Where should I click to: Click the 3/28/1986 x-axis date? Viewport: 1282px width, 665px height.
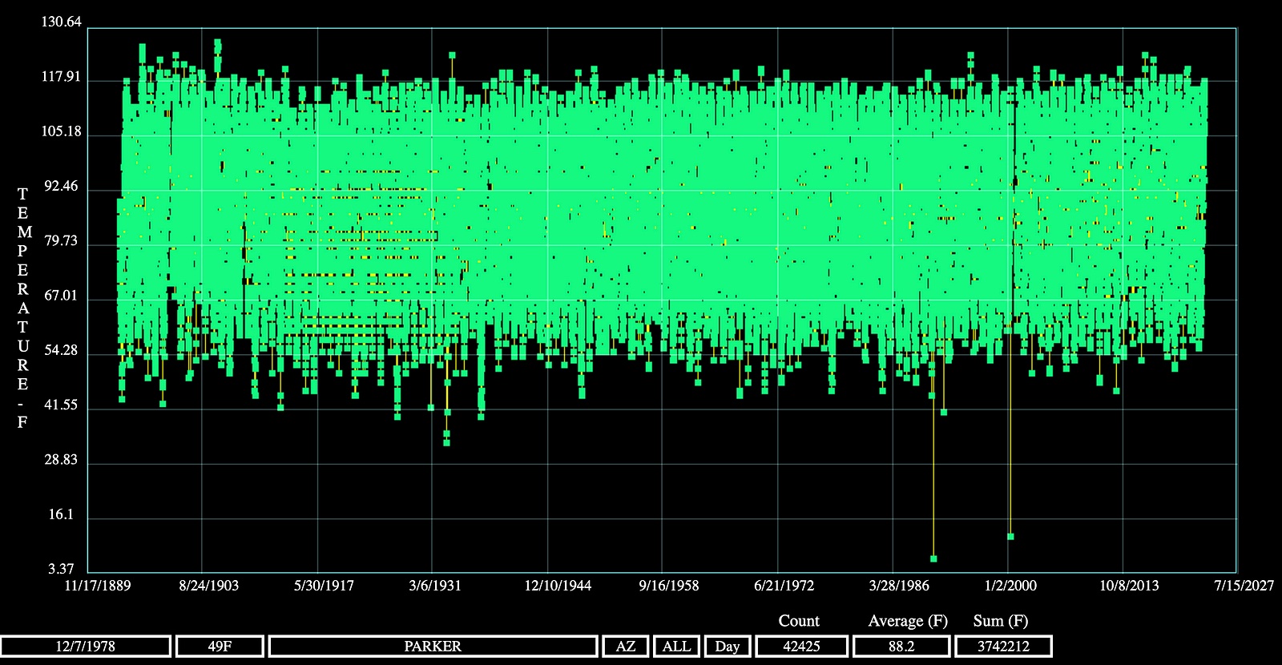click(x=899, y=586)
